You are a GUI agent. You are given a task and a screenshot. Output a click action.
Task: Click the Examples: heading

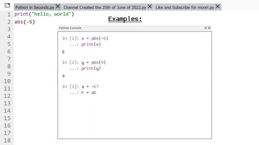pyautogui.click(x=125, y=19)
